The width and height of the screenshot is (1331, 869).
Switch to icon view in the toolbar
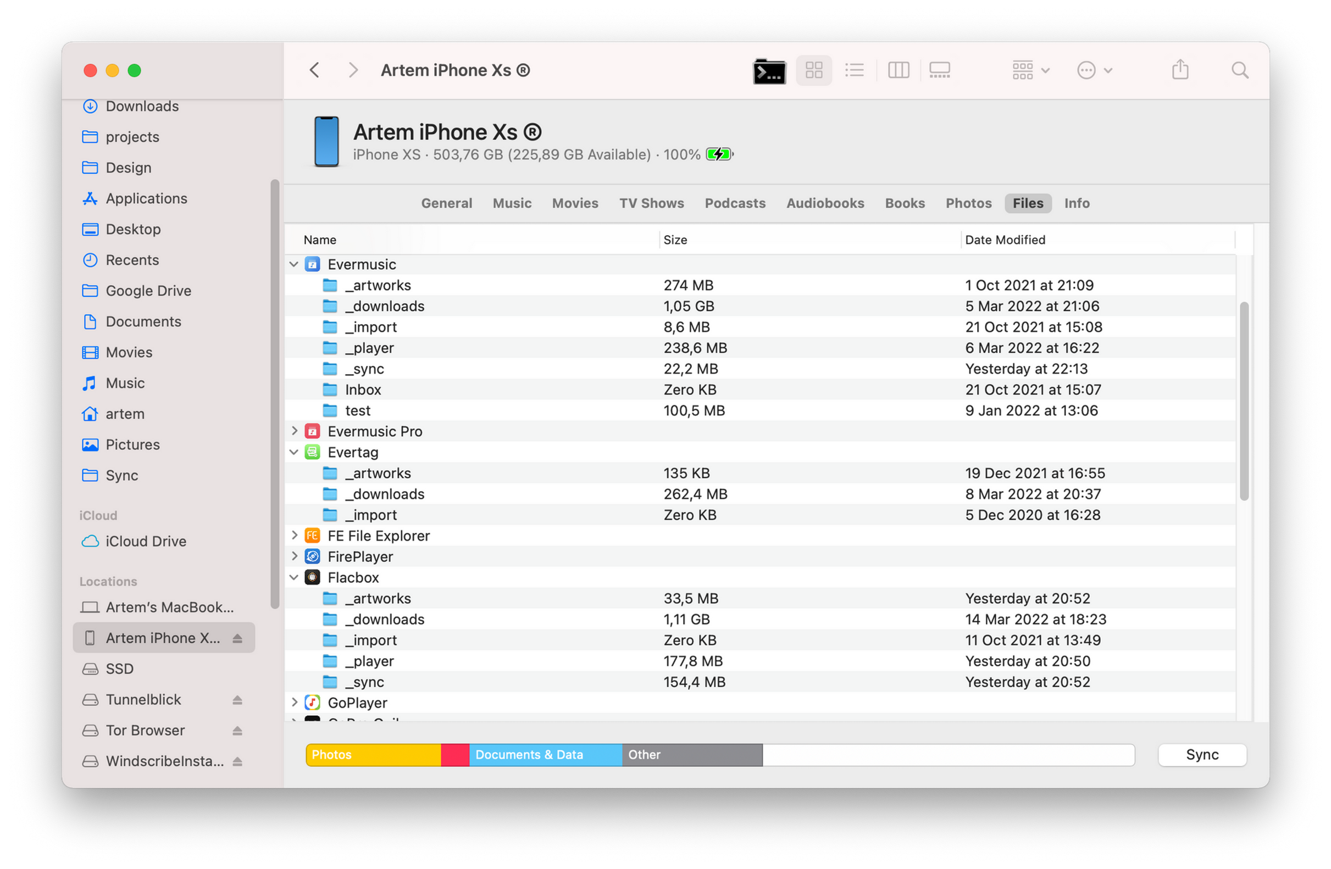tap(814, 70)
